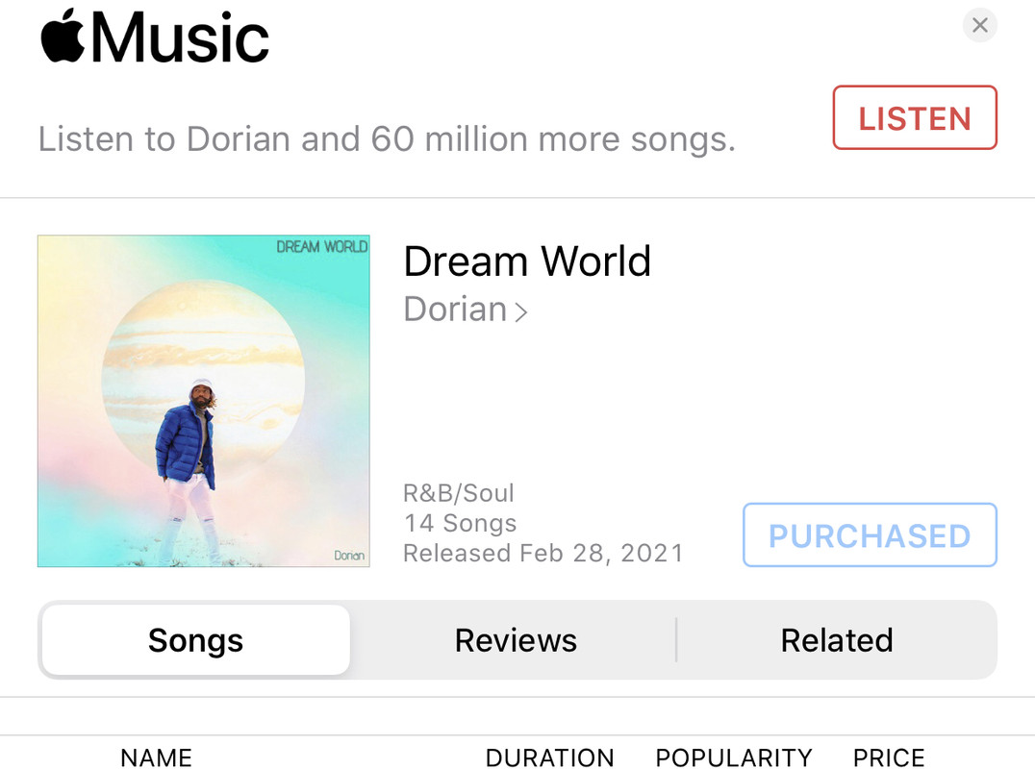Sort songs by the NAME column
1035x769 pixels.
(x=157, y=757)
